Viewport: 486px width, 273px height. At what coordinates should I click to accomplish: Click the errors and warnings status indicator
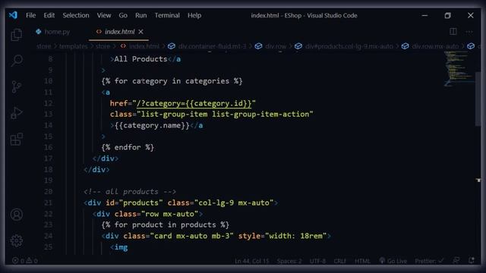(25, 261)
